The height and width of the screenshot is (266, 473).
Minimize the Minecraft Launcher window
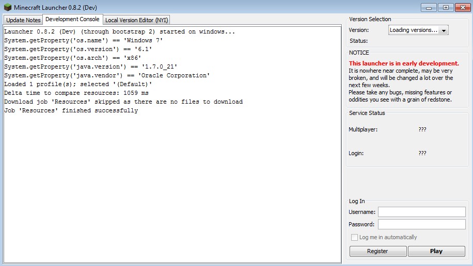[x=429, y=8]
